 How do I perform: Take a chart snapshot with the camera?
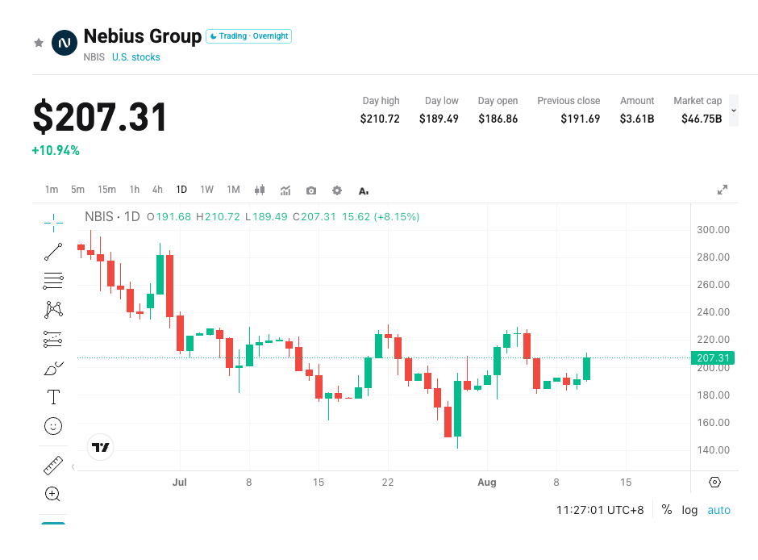point(311,190)
